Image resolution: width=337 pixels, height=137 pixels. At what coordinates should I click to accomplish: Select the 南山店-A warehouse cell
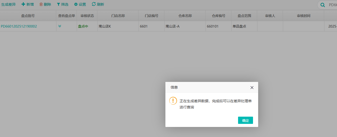pos(185,26)
